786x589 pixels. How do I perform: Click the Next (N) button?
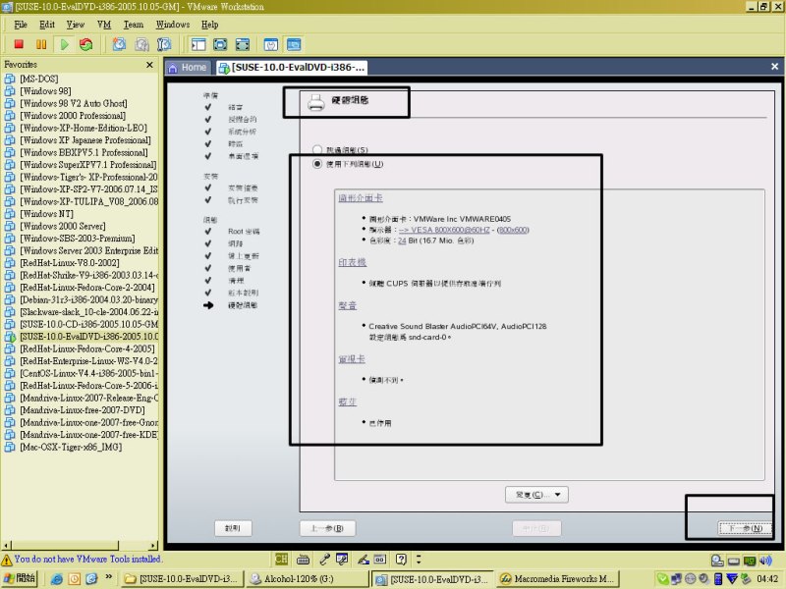745,528
